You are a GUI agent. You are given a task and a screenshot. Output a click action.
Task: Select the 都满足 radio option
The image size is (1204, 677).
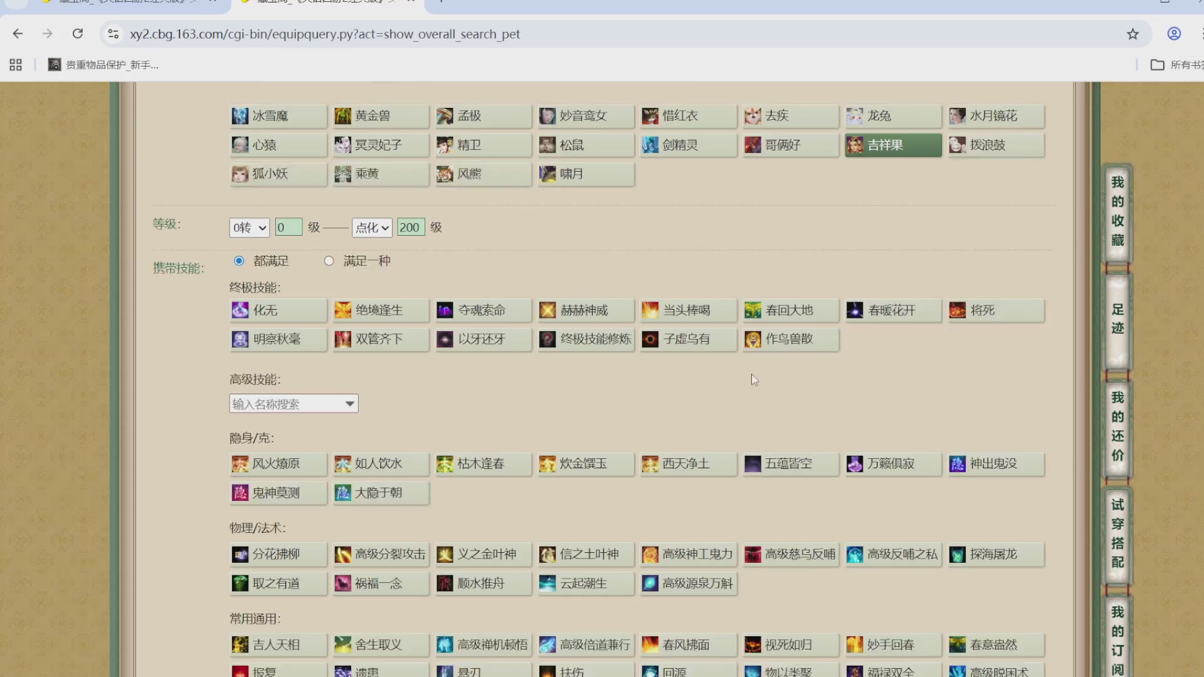239,261
